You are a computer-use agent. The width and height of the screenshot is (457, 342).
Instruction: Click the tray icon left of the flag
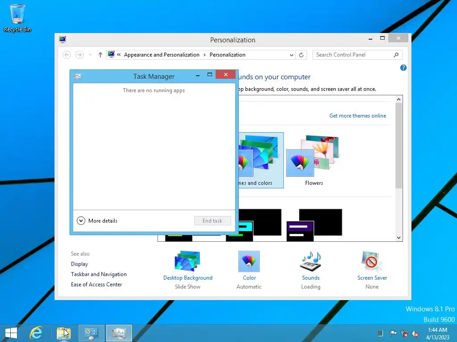point(380,333)
